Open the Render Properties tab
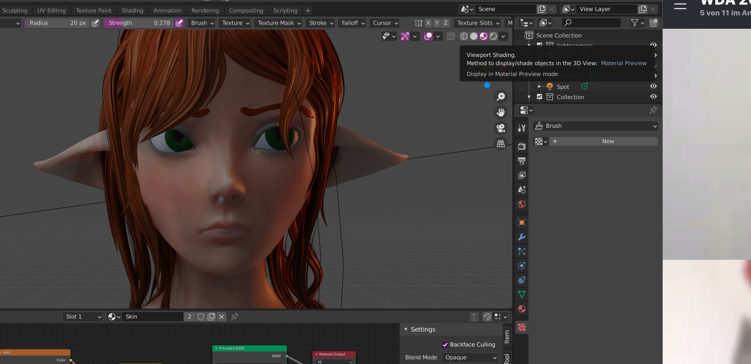751x364 pixels. [x=522, y=146]
